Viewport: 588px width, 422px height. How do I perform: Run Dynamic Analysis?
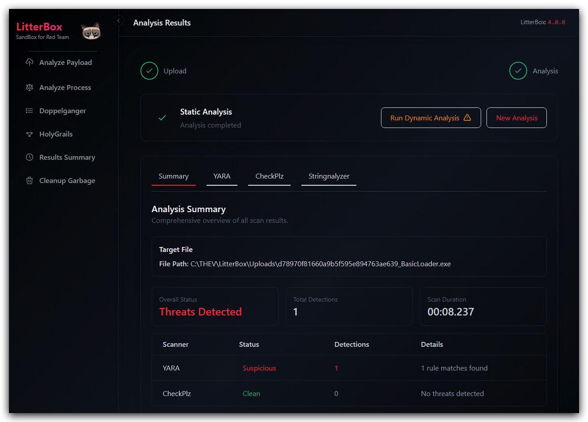tap(431, 118)
